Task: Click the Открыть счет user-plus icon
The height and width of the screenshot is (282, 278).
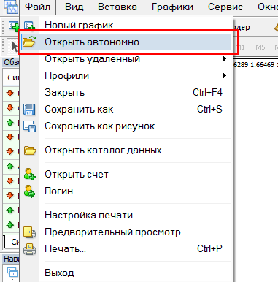Action: [30, 175]
